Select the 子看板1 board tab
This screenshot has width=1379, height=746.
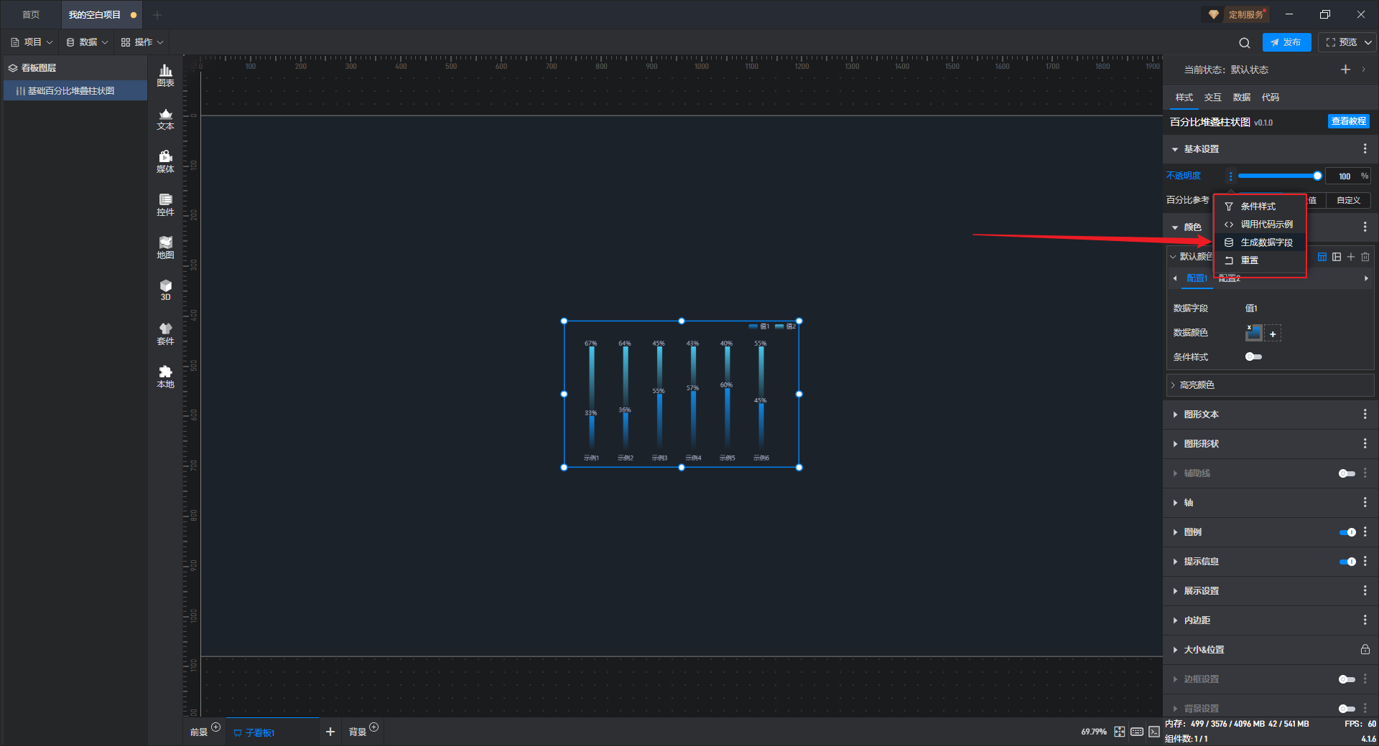(272, 732)
